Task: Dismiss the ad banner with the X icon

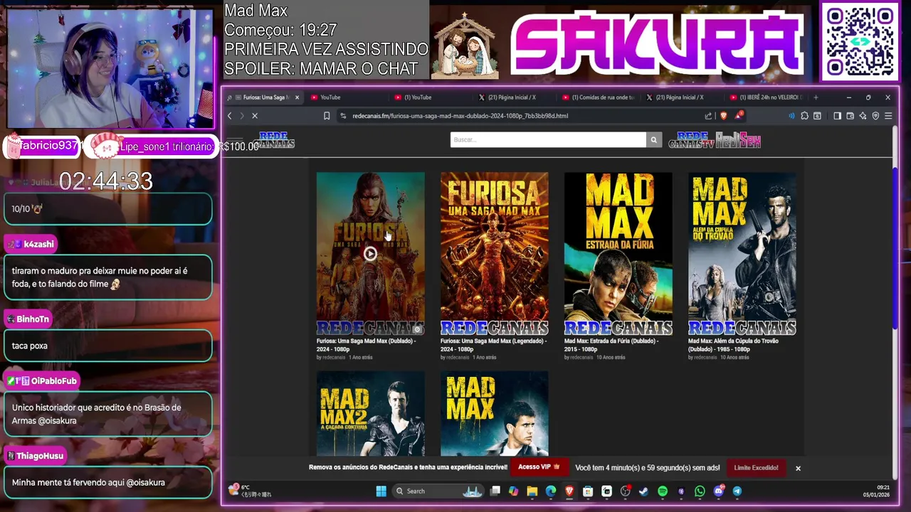Action: pos(798,468)
